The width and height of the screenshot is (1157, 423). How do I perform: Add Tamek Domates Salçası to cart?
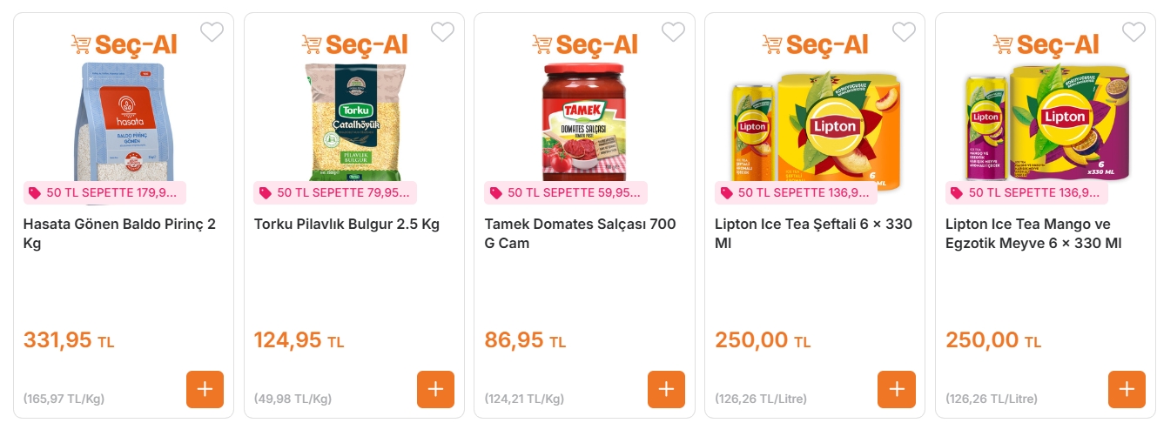point(666,389)
